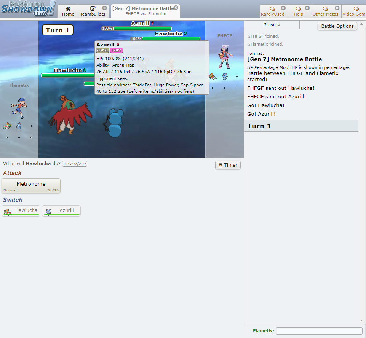Open the 2 users list
Screen dimensions: 366x338
pos(272,25)
